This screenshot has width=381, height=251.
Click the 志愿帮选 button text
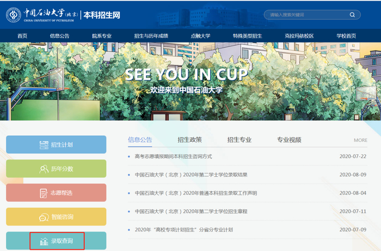coord(62,193)
